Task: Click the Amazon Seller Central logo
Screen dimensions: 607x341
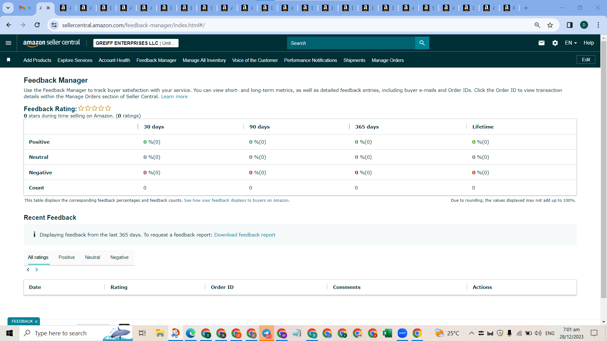Action: tap(52, 43)
